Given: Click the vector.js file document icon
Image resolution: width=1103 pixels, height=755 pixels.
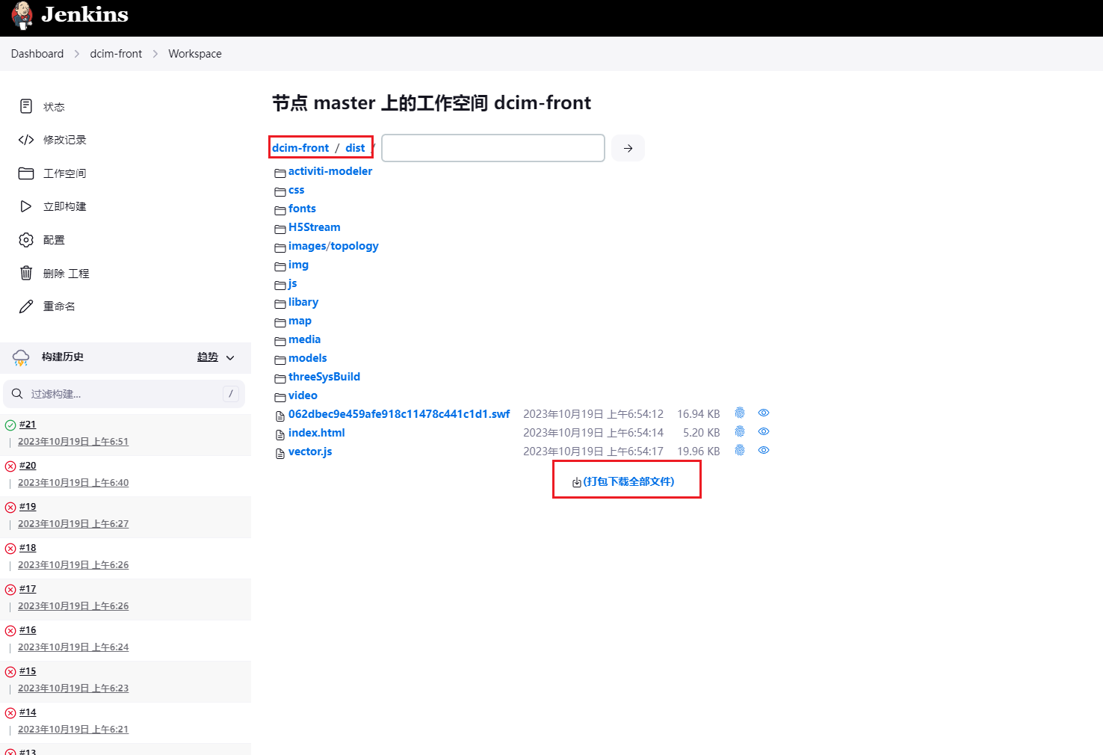Looking at the screenshot, I should point(280,453).
